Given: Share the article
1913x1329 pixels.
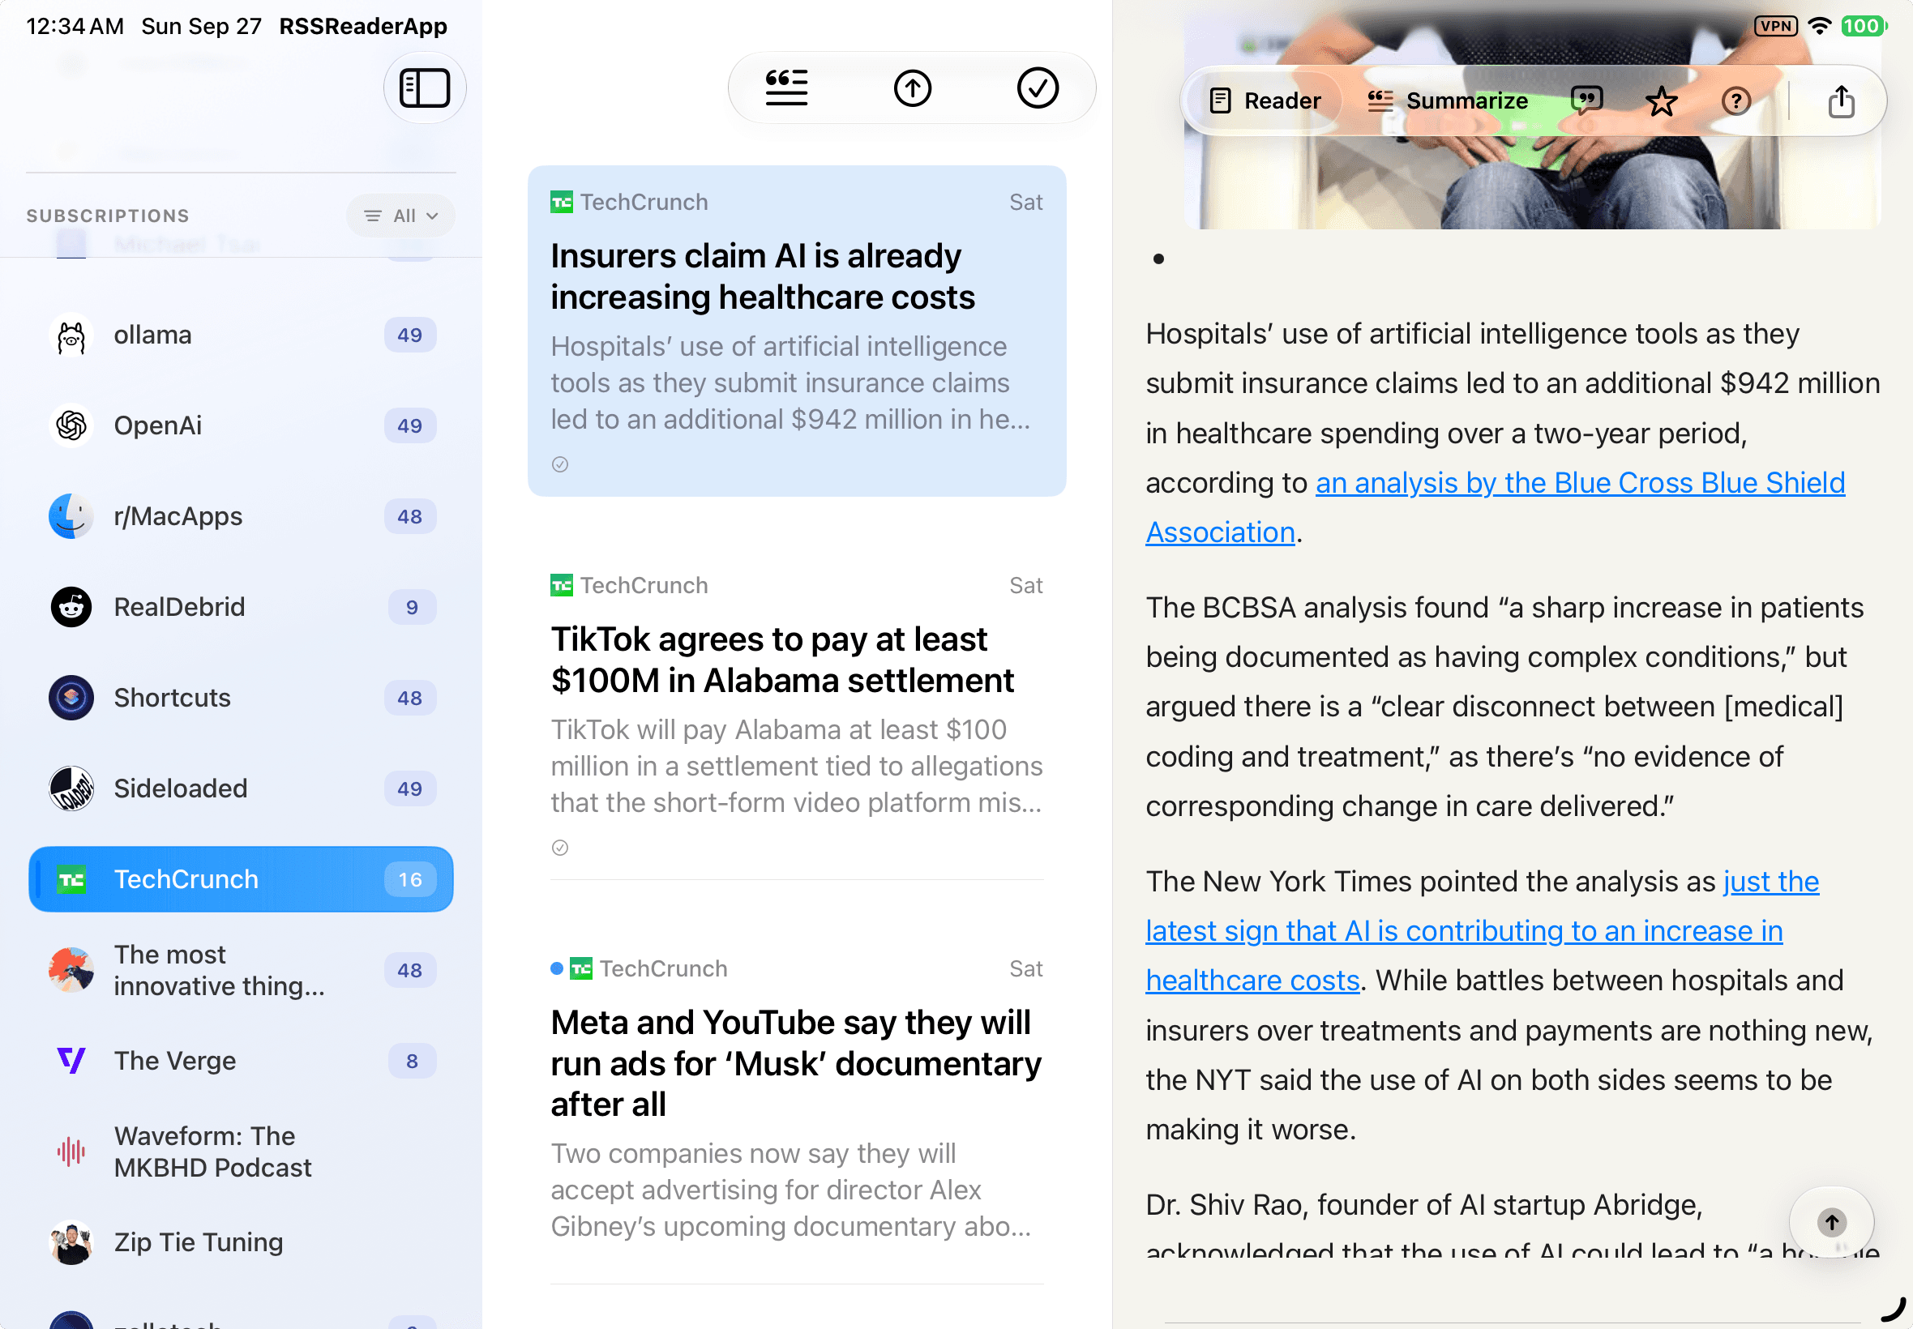Looking at the screenshot, I should [x=1841, y=100].
